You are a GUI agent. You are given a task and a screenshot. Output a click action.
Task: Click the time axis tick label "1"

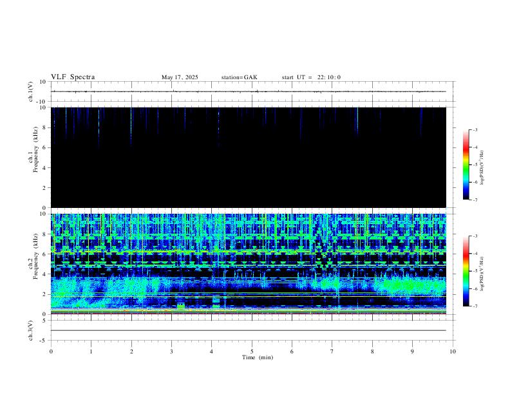[x=91, y=352]
